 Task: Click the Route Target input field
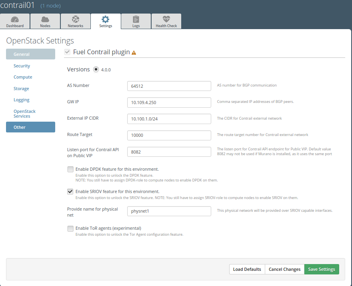click(169, 135)
